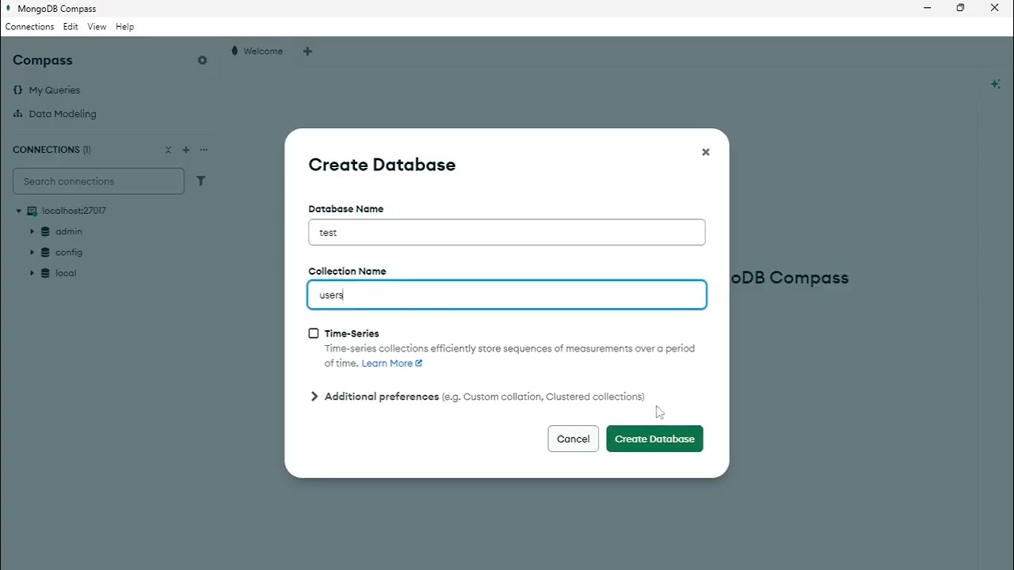Click the CONNECTIONS (1) header text
Image resolution: width=1014 pixels, height=570 pixels.
[x=51, y=150]
